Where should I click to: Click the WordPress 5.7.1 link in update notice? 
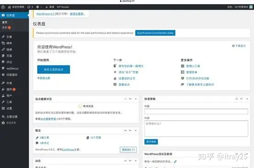46,14
